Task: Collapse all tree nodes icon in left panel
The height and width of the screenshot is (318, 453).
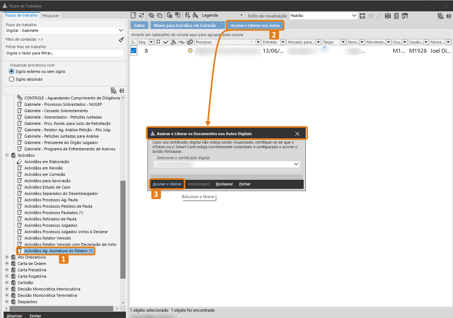Action: pos(122,91)
